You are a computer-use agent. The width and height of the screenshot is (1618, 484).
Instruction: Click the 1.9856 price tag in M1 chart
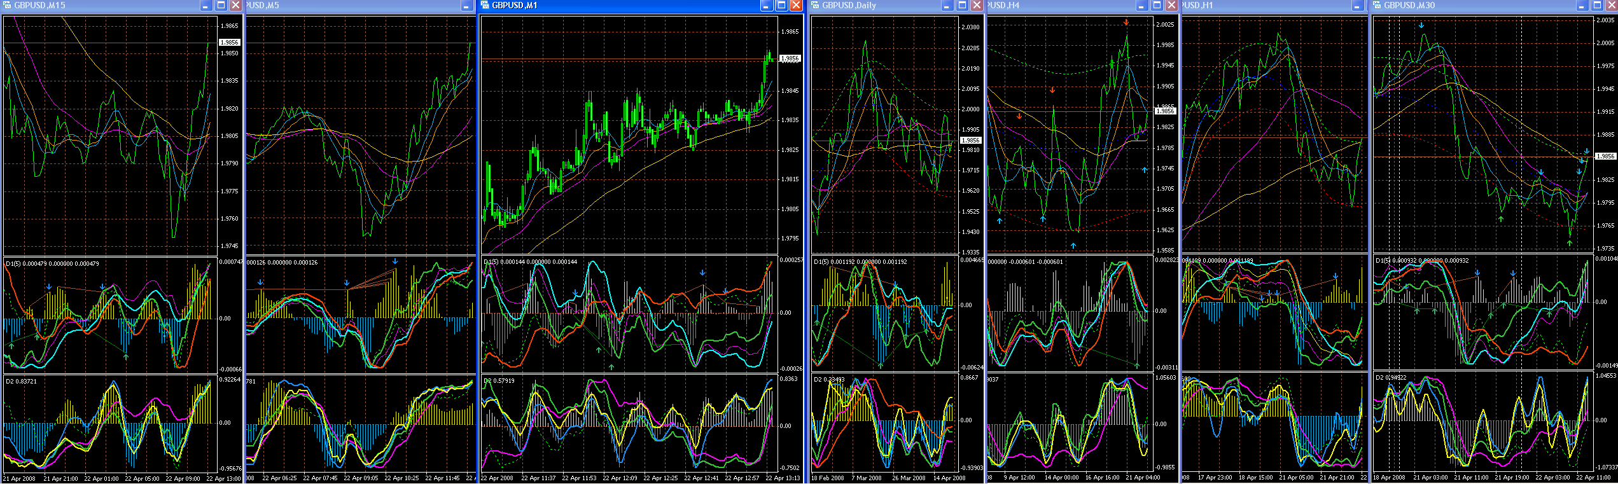click(790, 59)
